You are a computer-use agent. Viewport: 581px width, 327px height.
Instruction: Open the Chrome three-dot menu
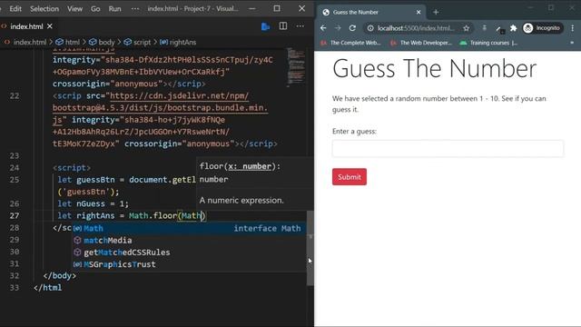tap(573, 28)
